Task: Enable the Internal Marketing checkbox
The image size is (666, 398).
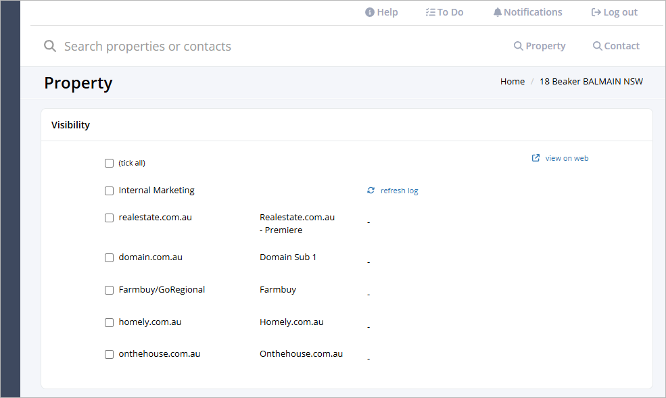Action: (109, 191)
